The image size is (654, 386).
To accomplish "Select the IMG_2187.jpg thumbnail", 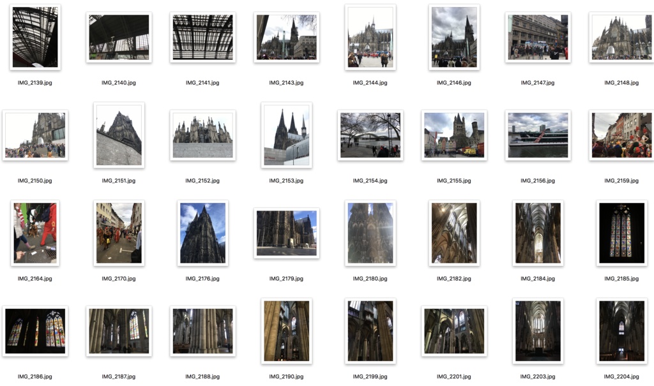I will 119,331.
